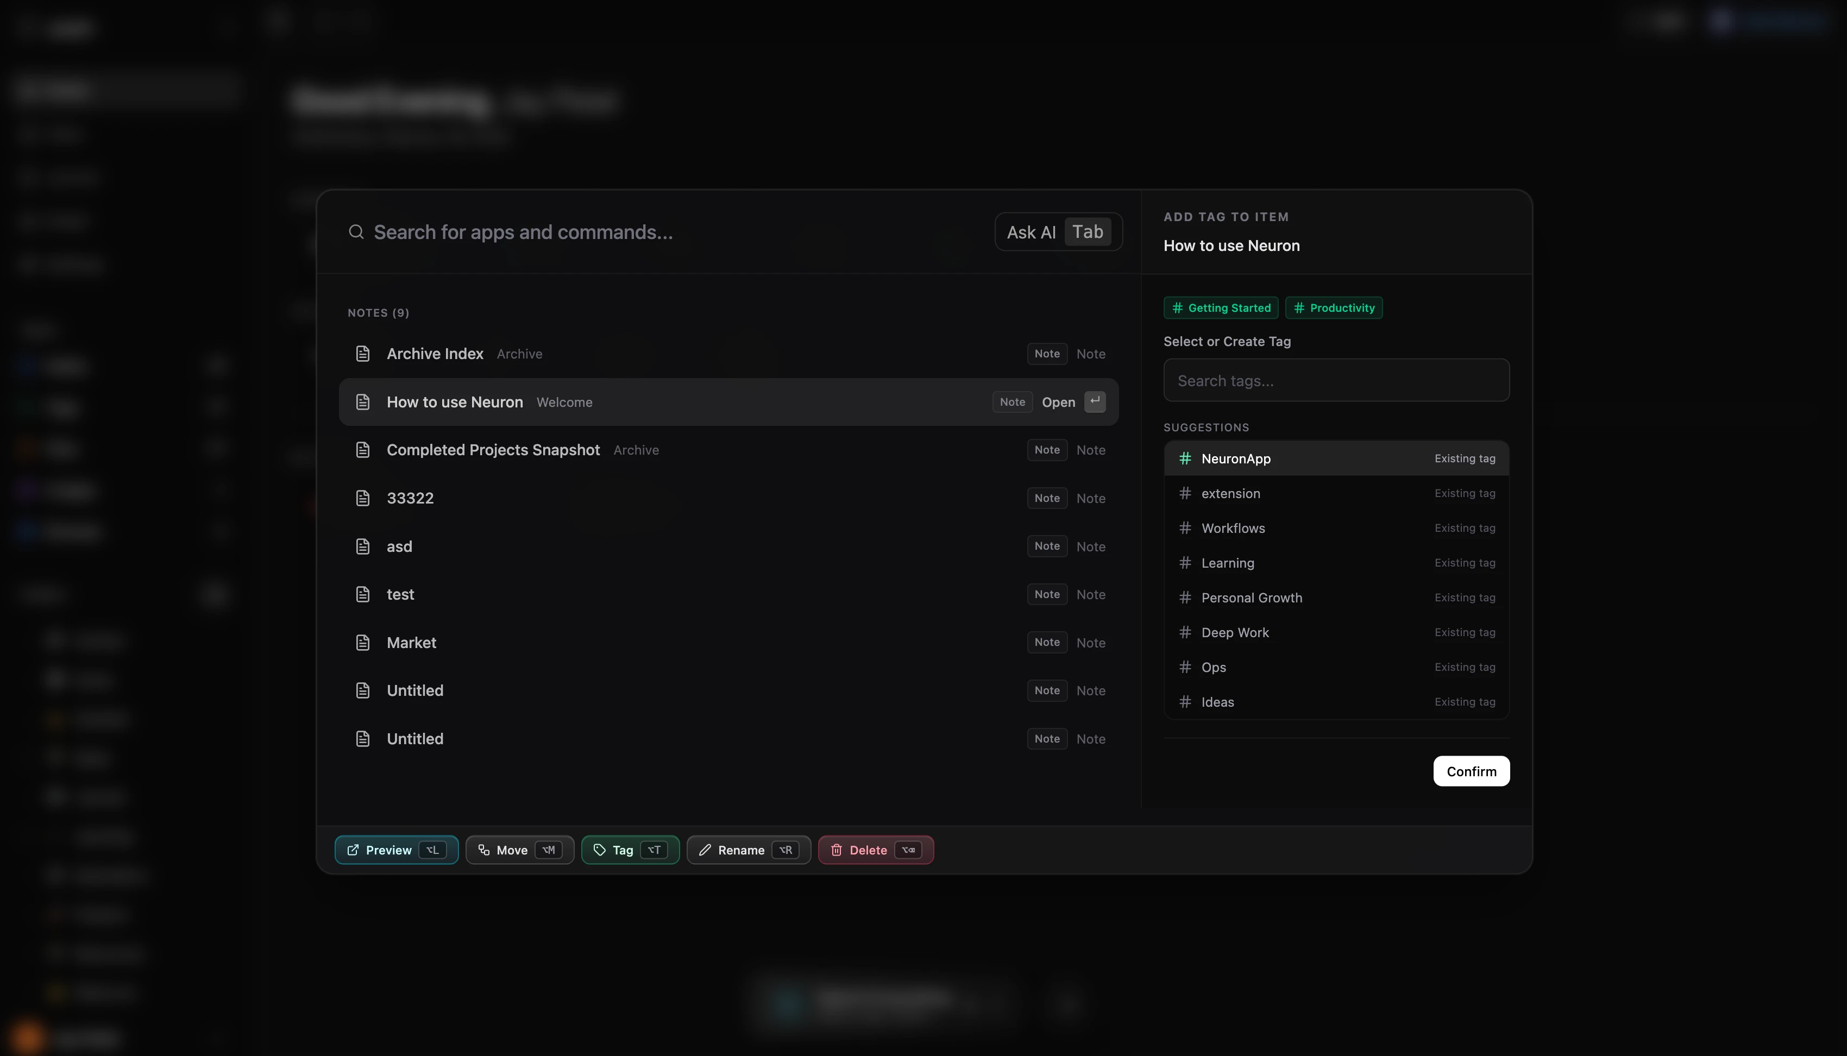This screenshot has height=1056, width=1847.
Task: Click the Archive Index document icon
Action: point(362,354)
